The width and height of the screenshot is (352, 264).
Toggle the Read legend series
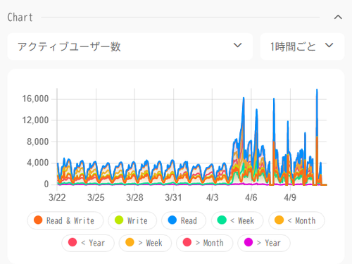184,220
